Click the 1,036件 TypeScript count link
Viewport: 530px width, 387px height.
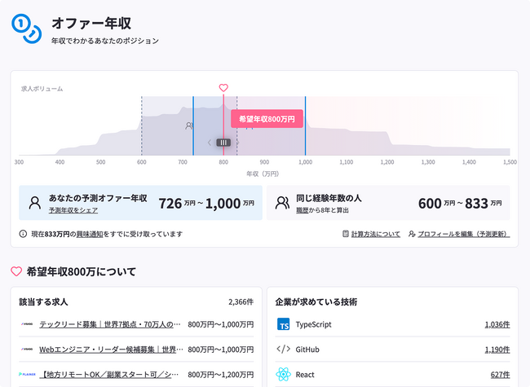click(497, 324)
